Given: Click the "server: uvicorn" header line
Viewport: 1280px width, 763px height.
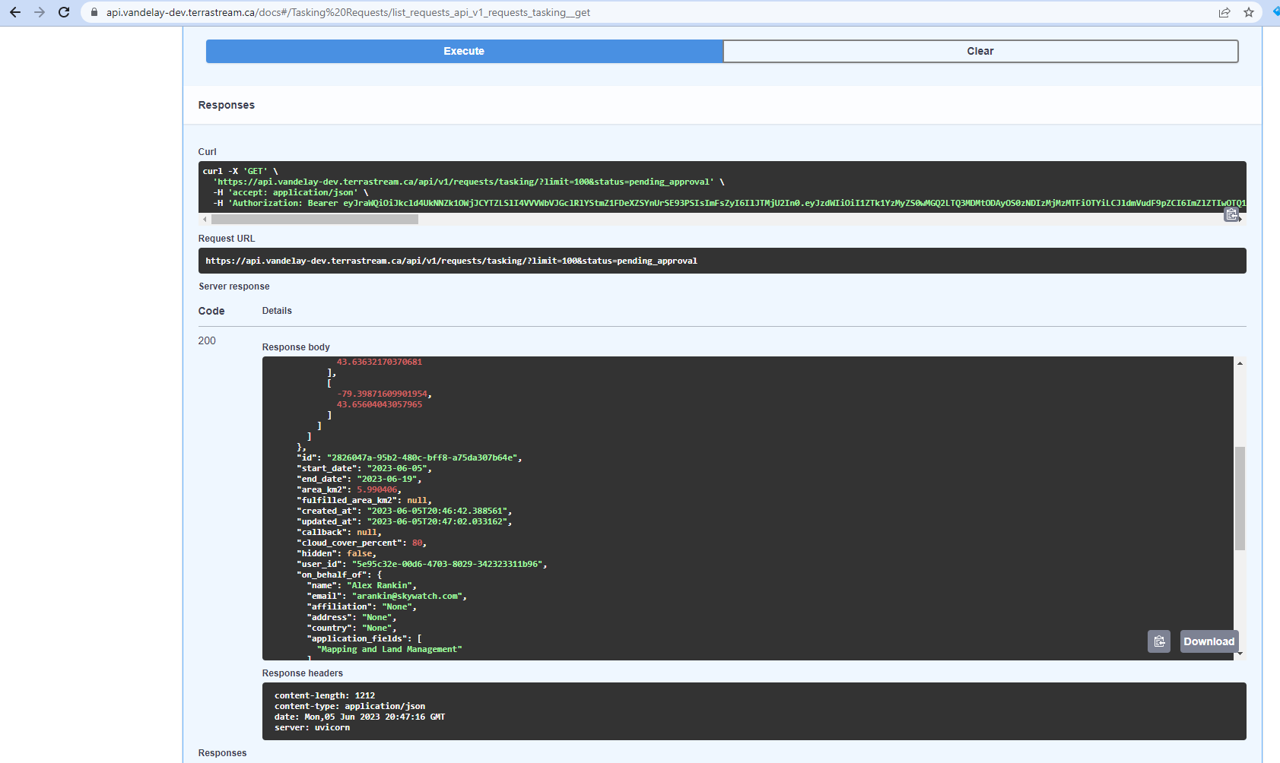Looking at the screenshot, I should pos(313,727).
